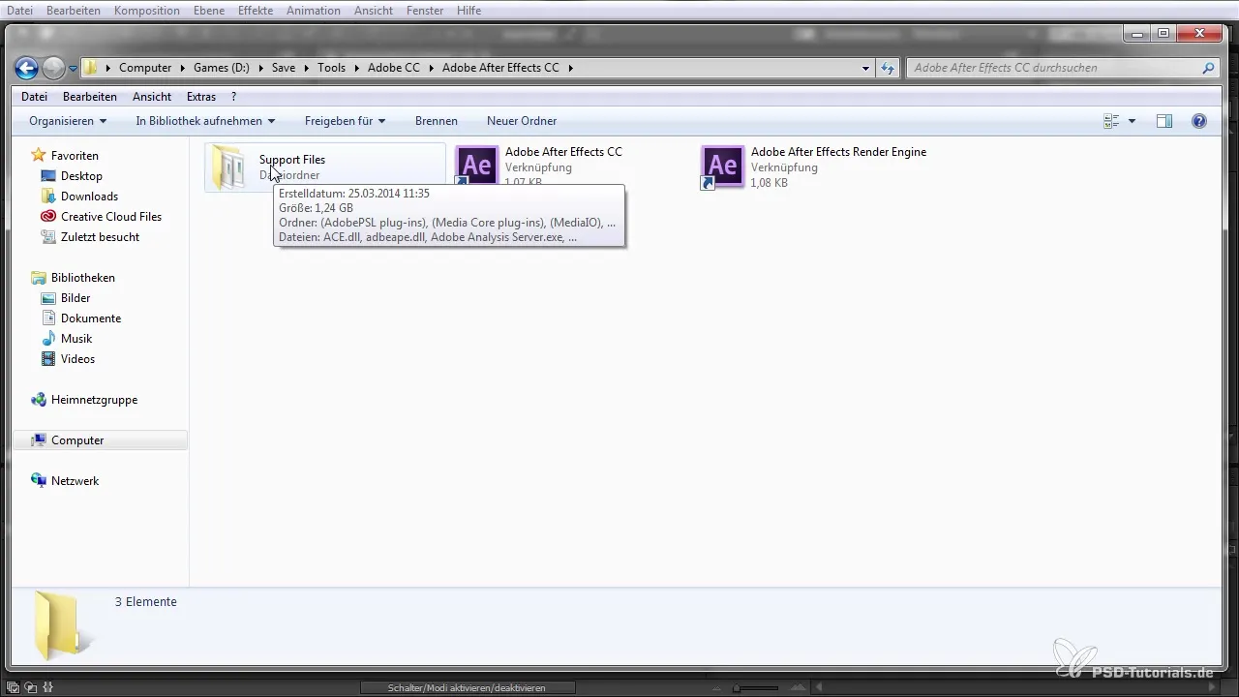This screenshot has width=1239, height=697.
Task: Click the second icon in After Effects bottom-left corner
Action: pyautogui.click(x=30, y=688)
